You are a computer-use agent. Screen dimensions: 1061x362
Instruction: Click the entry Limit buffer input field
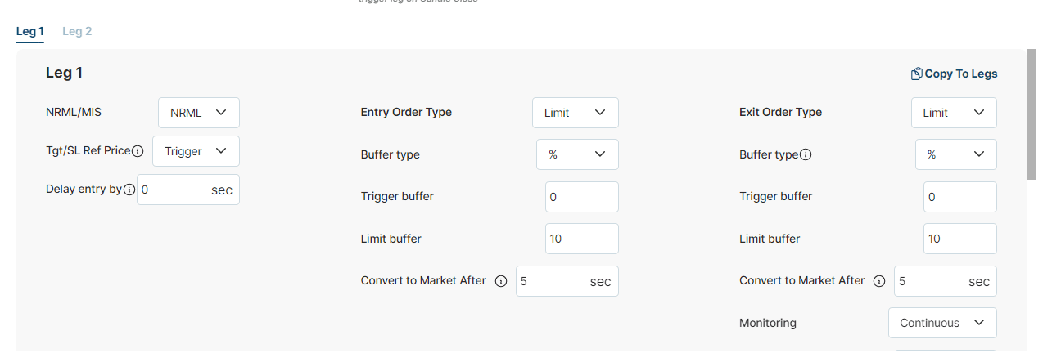(x=581, y=239)
